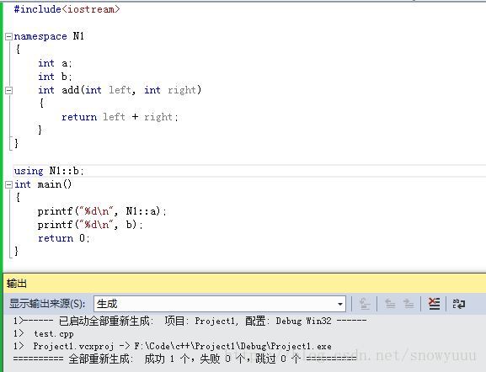Click the 'test.cpp' output line
This screenshot has width=486, height=372.
tap(43, 333)
